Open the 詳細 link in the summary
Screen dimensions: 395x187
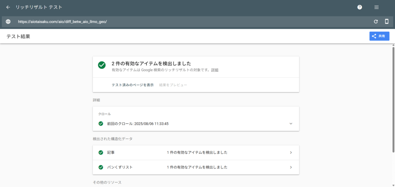(215, 70)
